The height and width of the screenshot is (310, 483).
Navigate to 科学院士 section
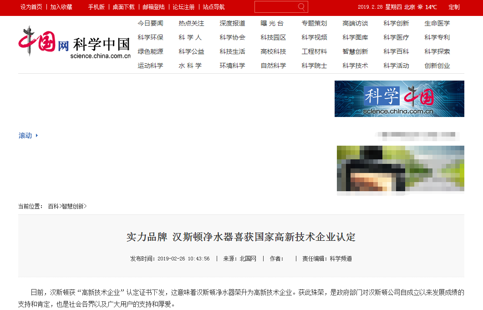314,66
